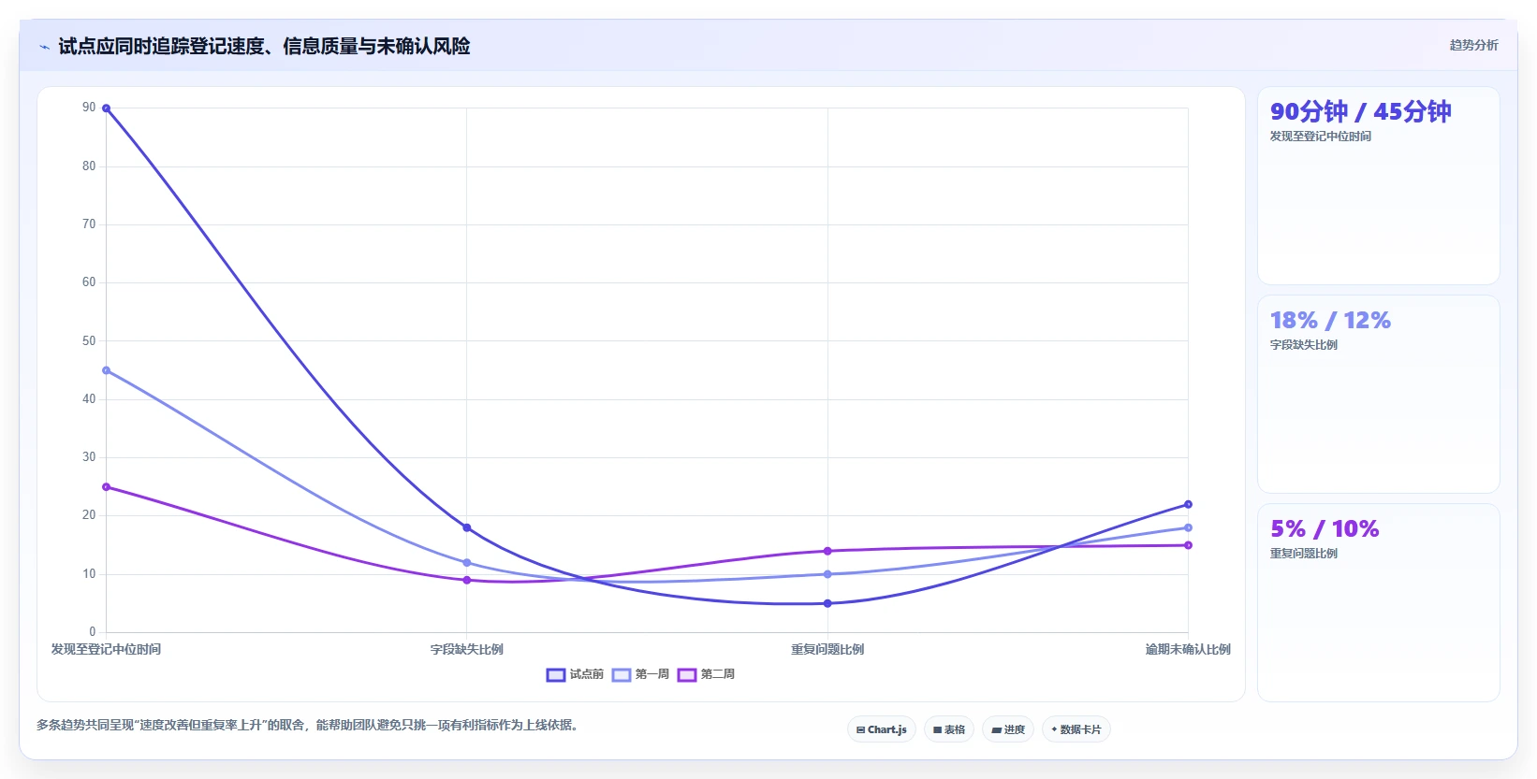1537x779 pixels.
Task: Select 试点前 data point at value 90
Action: [x=106, y=108]
